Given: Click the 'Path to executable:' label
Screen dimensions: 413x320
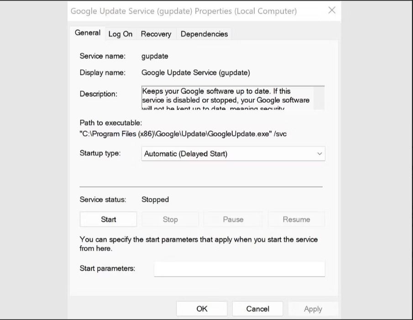Looking at the screenshot, I should (x=110, y=123).
